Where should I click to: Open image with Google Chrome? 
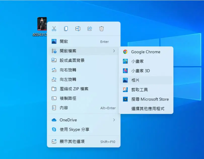[146, 52]
